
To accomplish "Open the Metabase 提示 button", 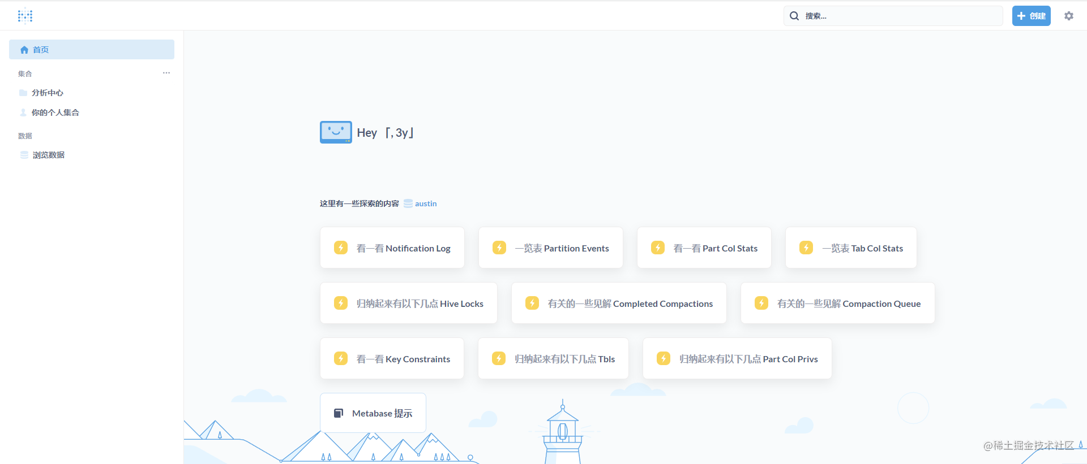I will [373, 413].
